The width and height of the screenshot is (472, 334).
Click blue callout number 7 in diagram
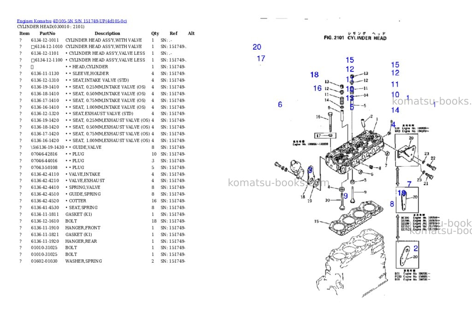[x=409, y=184]
